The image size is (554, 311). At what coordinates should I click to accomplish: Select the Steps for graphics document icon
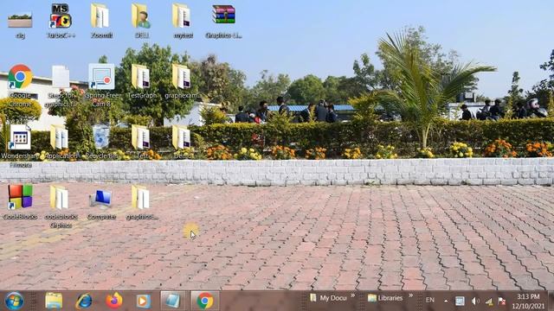61,77
